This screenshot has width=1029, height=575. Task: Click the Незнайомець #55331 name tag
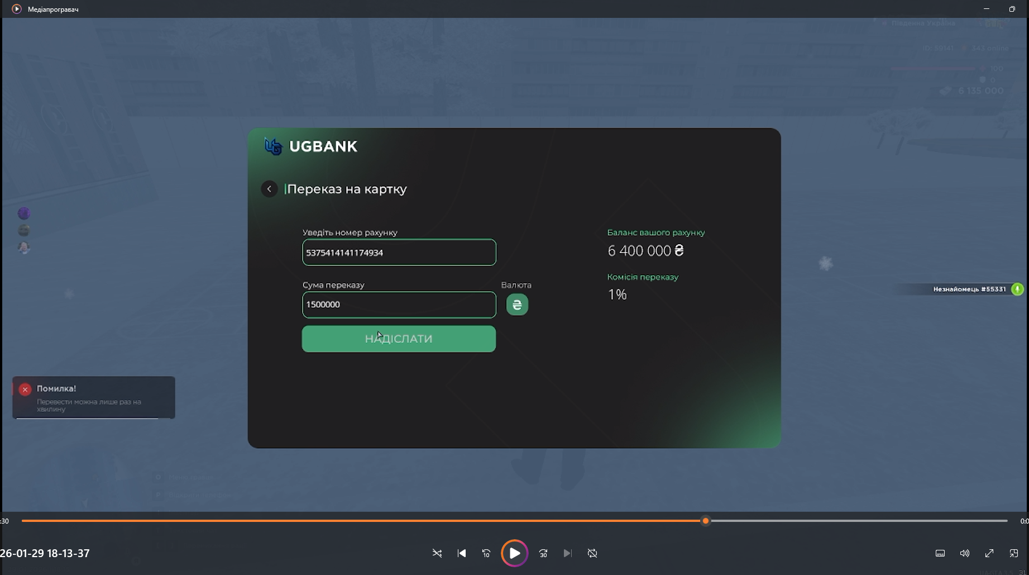969,289
